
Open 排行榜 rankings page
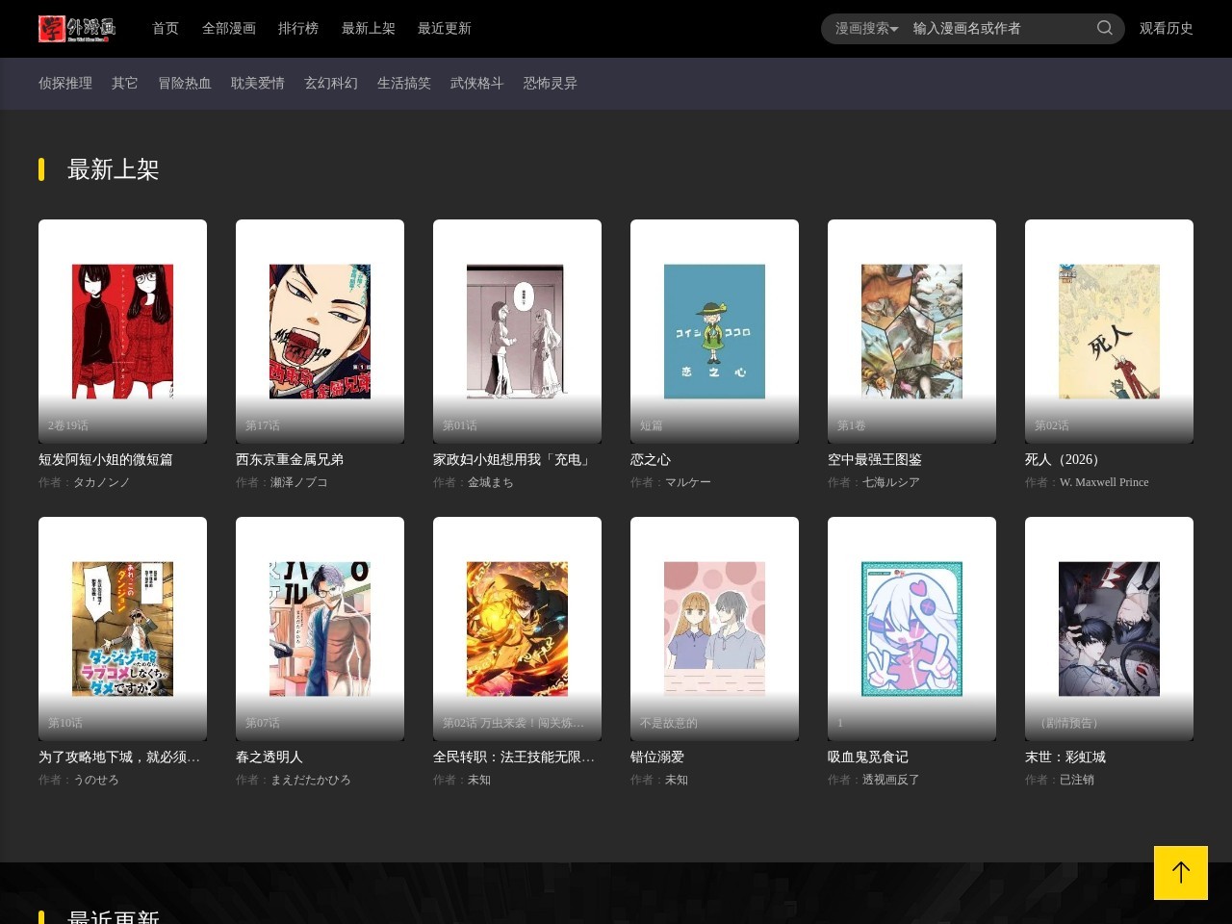(x=298, y=29)
